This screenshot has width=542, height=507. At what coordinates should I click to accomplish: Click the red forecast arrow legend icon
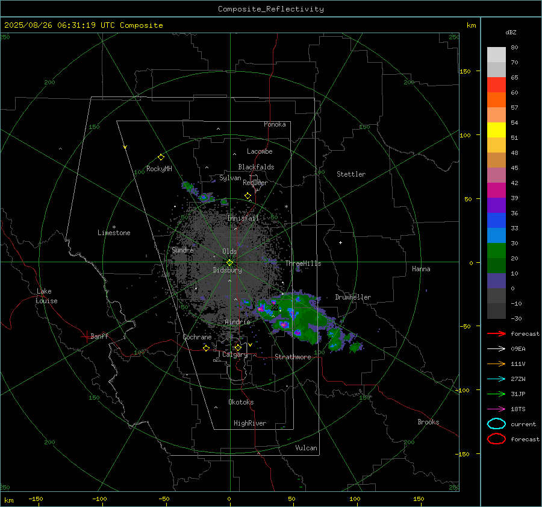coord(496,333)
